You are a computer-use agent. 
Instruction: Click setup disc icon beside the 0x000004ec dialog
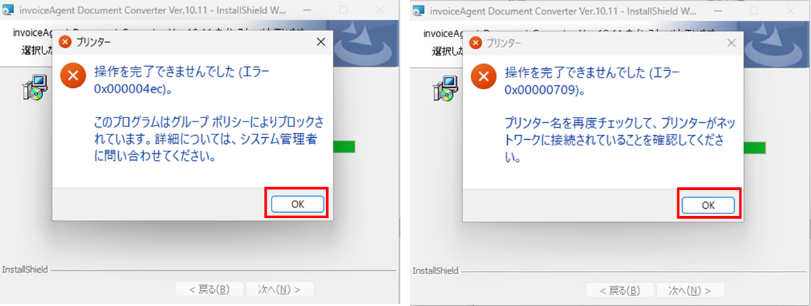coord(34,88)
